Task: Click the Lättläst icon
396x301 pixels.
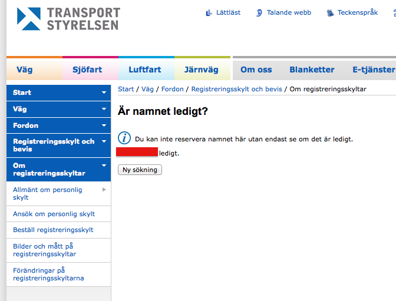Action: [x=209, y=13]
